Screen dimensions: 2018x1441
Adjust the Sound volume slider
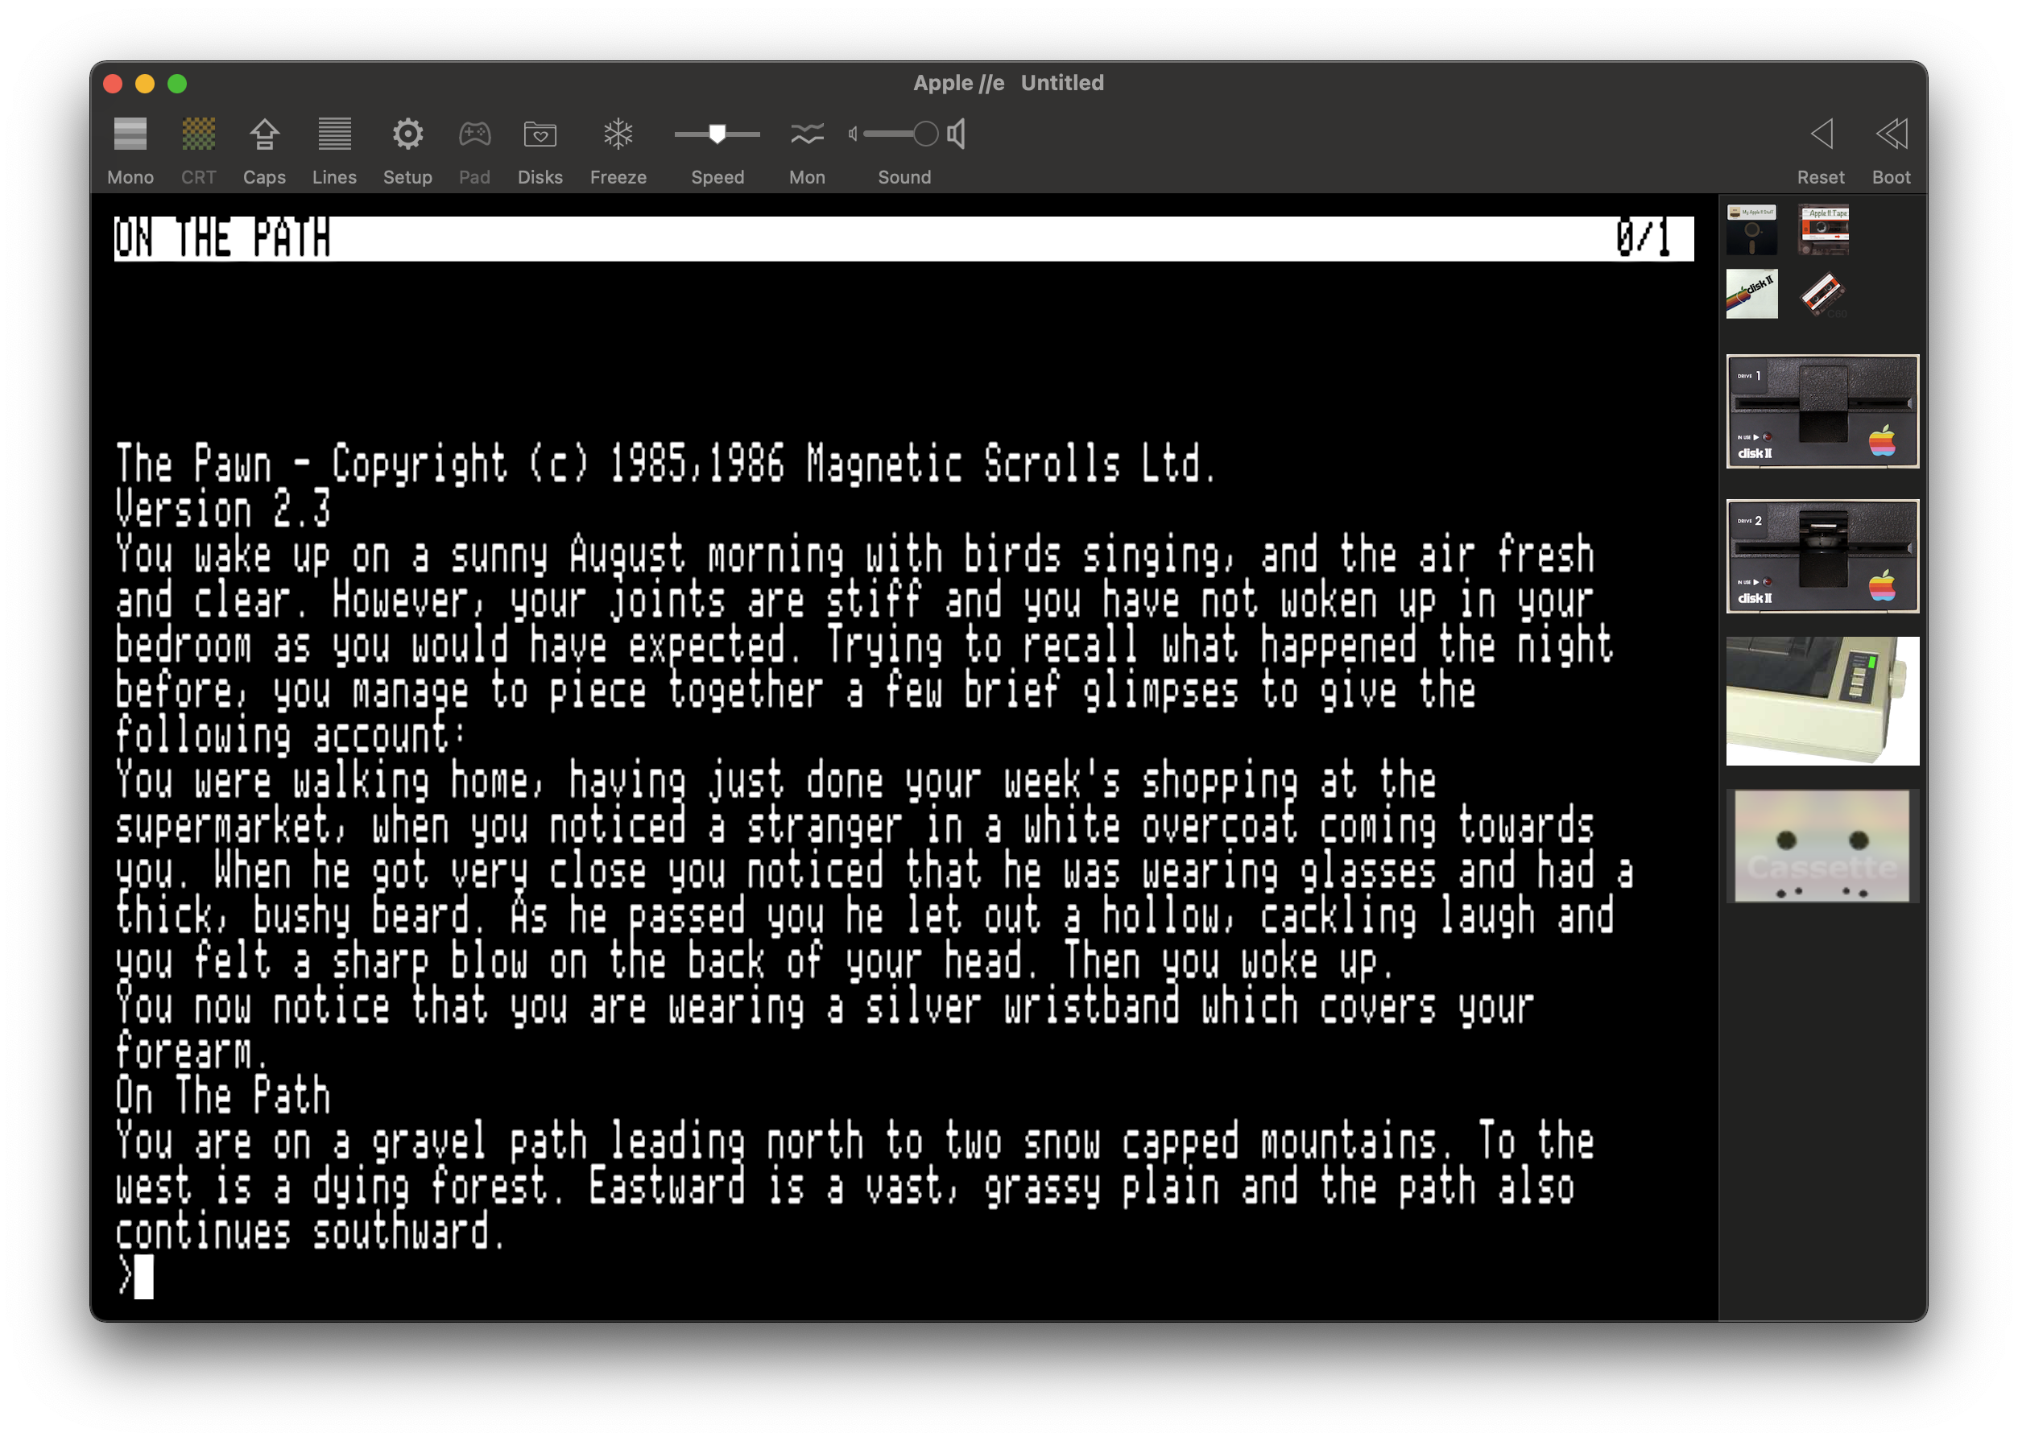click(901, 135)
